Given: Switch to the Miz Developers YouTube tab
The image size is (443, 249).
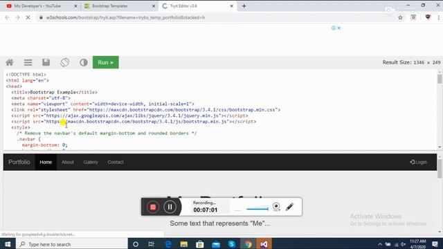Looking at the screenshot, I should point(37,6).
